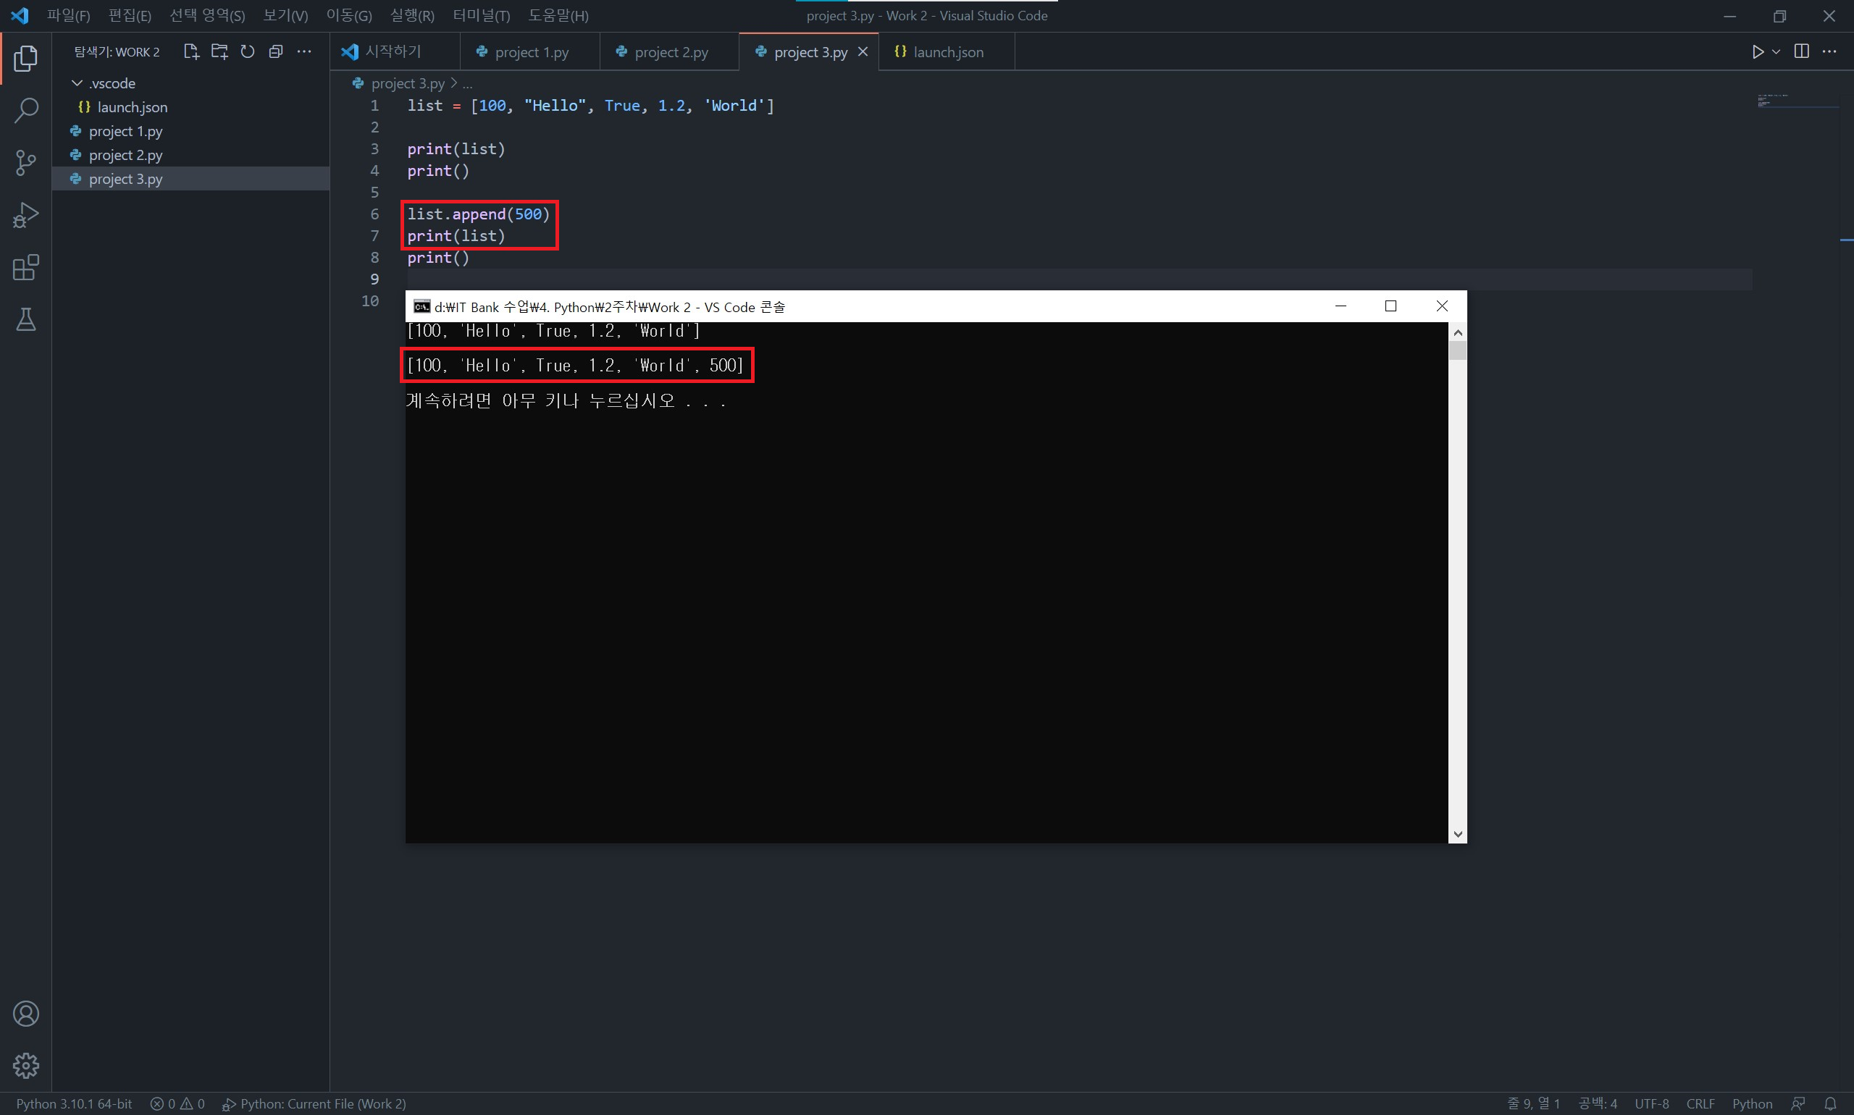
Task: Click the New File icon in explorer
Action: tap(191, 52)
